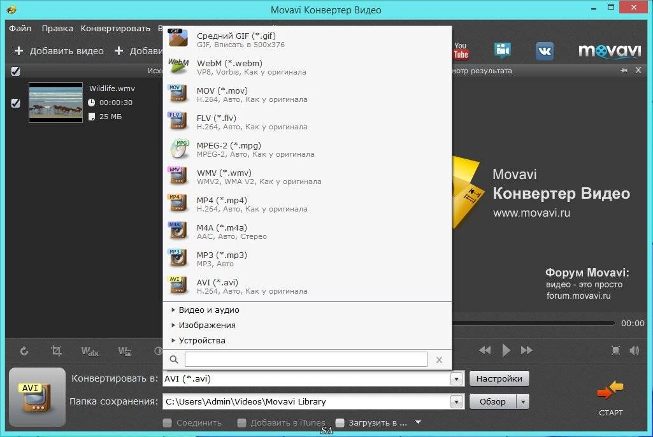Image resolution: width=653 pixels, height=437 pixels.
Task: Open the Правка menu
Action: click(x=57, y=28)
